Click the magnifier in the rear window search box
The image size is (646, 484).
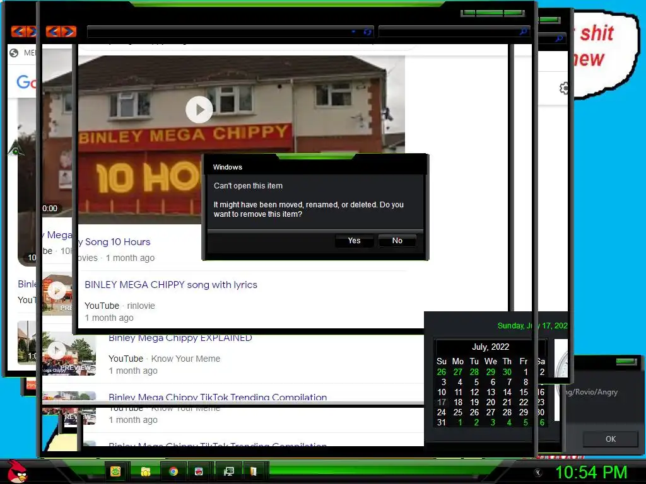point(559,38)
